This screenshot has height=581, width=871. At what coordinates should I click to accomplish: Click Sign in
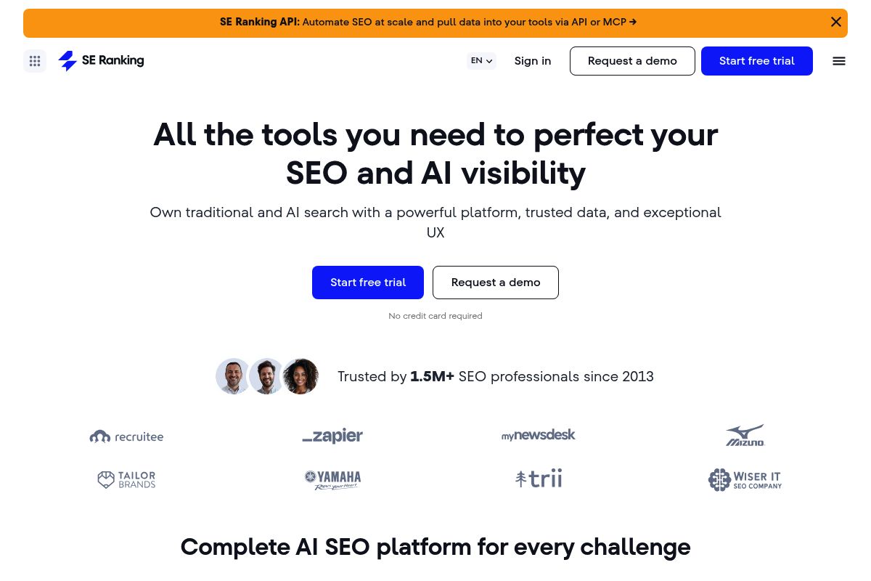point(532,61)
